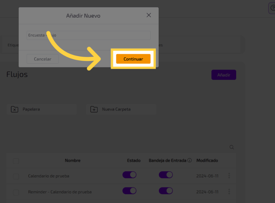Toggle Bandeja de Entrada for Reminder row
275x203 pixels.
[166, 191]
